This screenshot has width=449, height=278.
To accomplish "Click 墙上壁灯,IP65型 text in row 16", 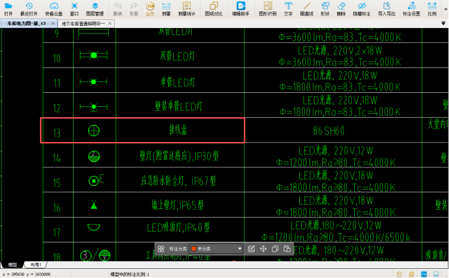I will [x=177, y=205].
